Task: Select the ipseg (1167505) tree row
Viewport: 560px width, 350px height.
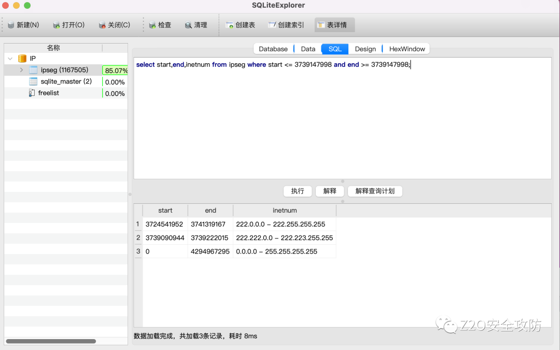Action: [x=66, y=70]
